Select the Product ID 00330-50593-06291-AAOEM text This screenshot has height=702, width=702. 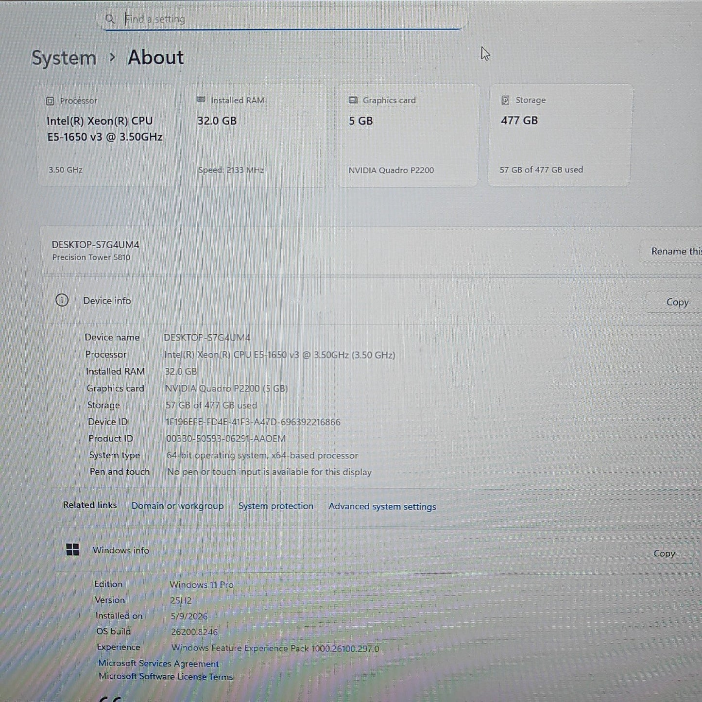point(226,439)
